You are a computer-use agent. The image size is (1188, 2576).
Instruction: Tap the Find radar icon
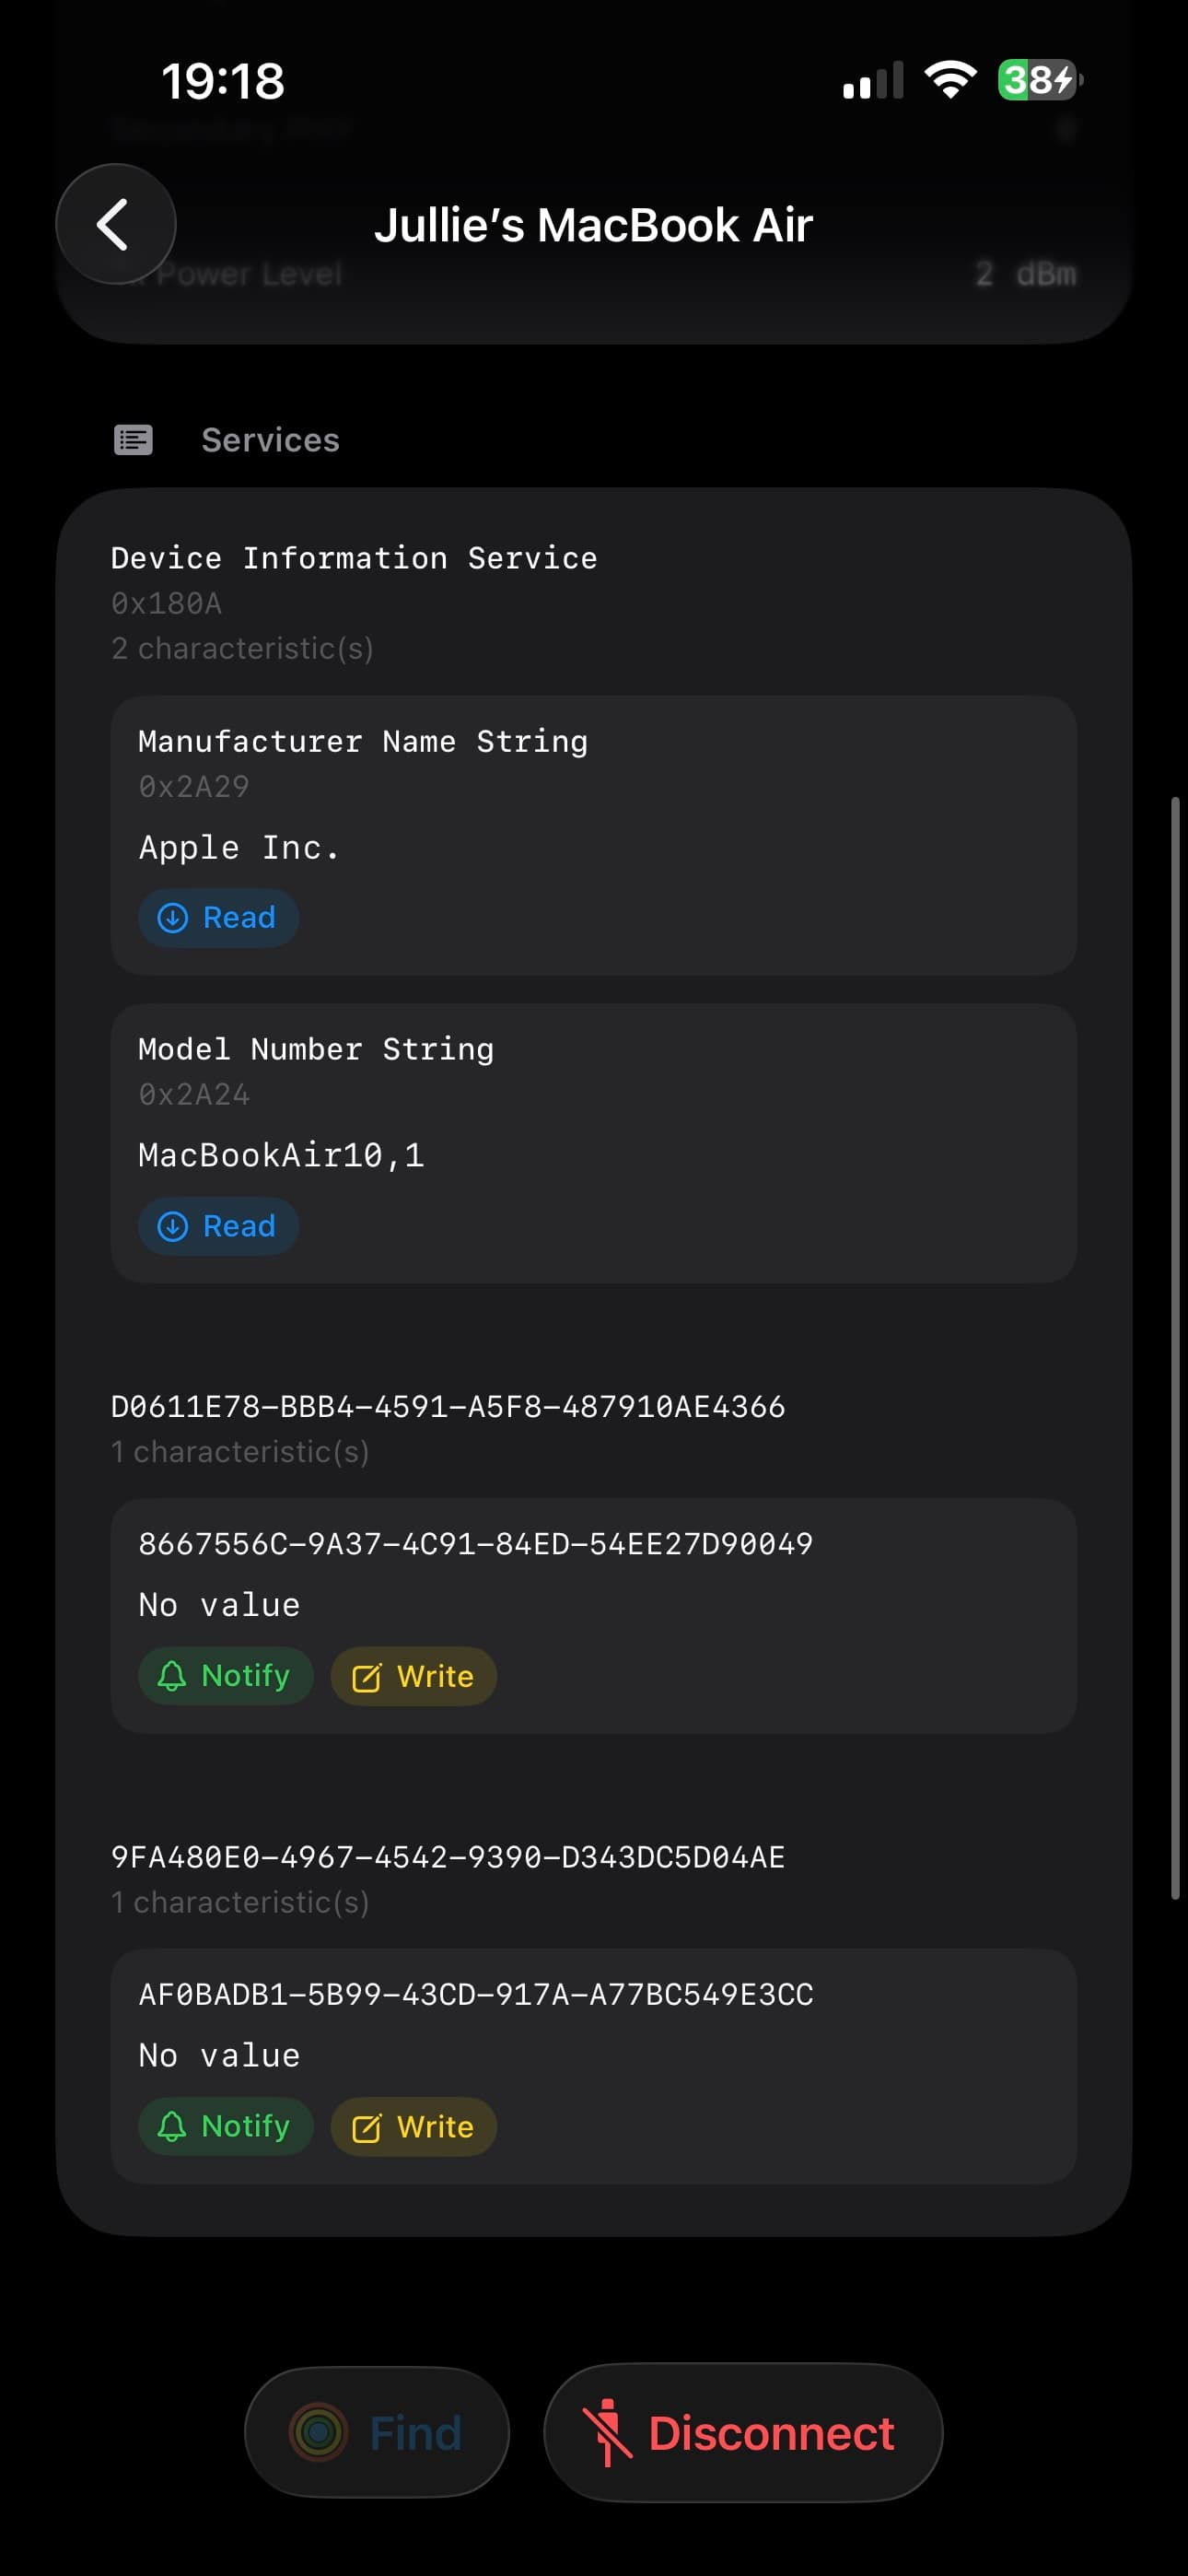coord(318,2432)
